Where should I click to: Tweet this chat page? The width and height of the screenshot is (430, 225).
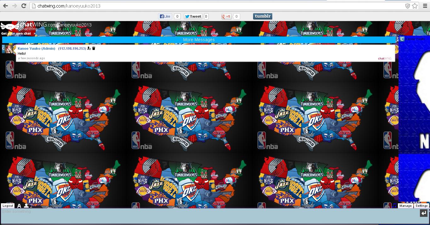pyautogui.click(x=193, y=16)
